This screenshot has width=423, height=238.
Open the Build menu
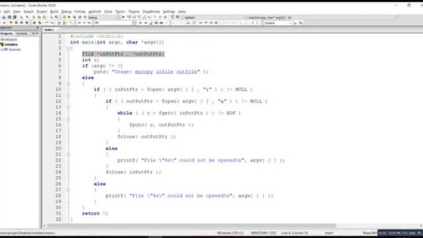point(54,12)
